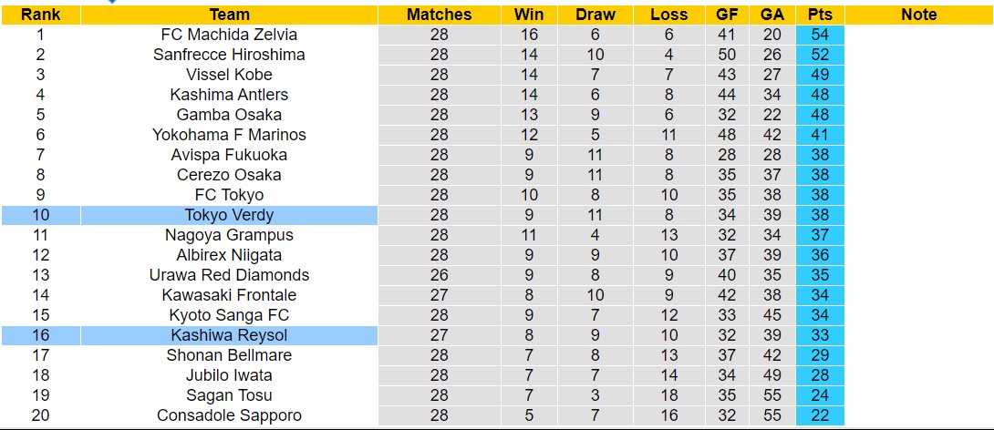Click the Rank column header
The height and width of the screenshot is (430, 994).
coord(40,15)
